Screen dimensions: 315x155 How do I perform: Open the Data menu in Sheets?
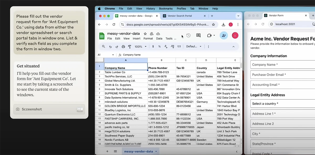(x=159, y=39)
